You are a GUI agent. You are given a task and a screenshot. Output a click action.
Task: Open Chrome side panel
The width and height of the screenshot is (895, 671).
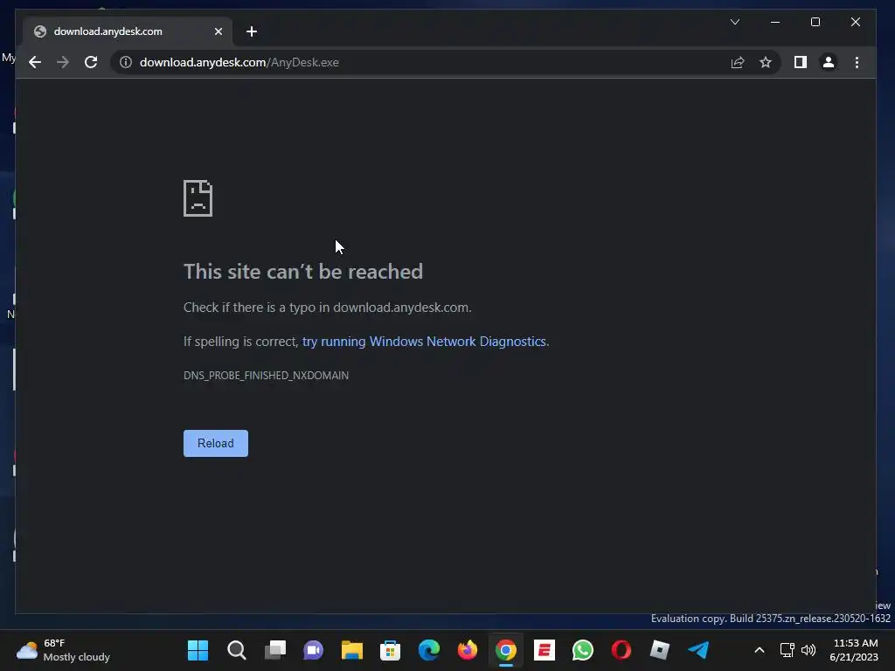(x=801, y=62)
